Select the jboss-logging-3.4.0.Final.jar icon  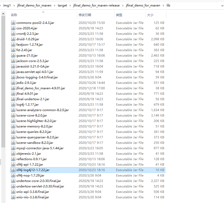point(13,77)
